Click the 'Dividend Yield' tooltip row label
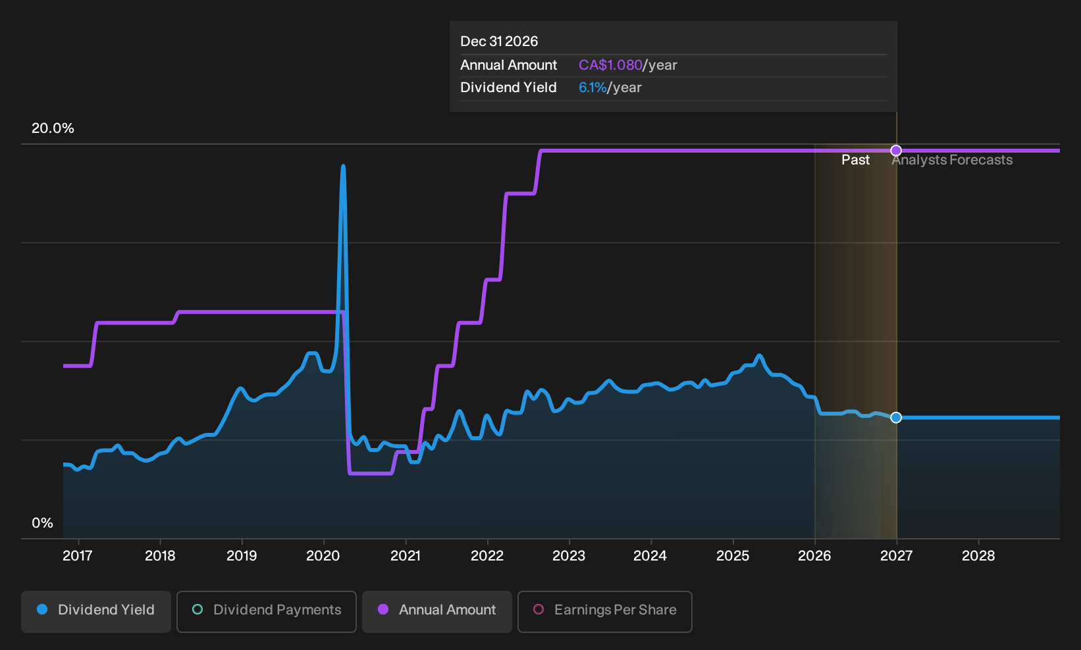This screenshot has width=1081, height=650. 508,87
